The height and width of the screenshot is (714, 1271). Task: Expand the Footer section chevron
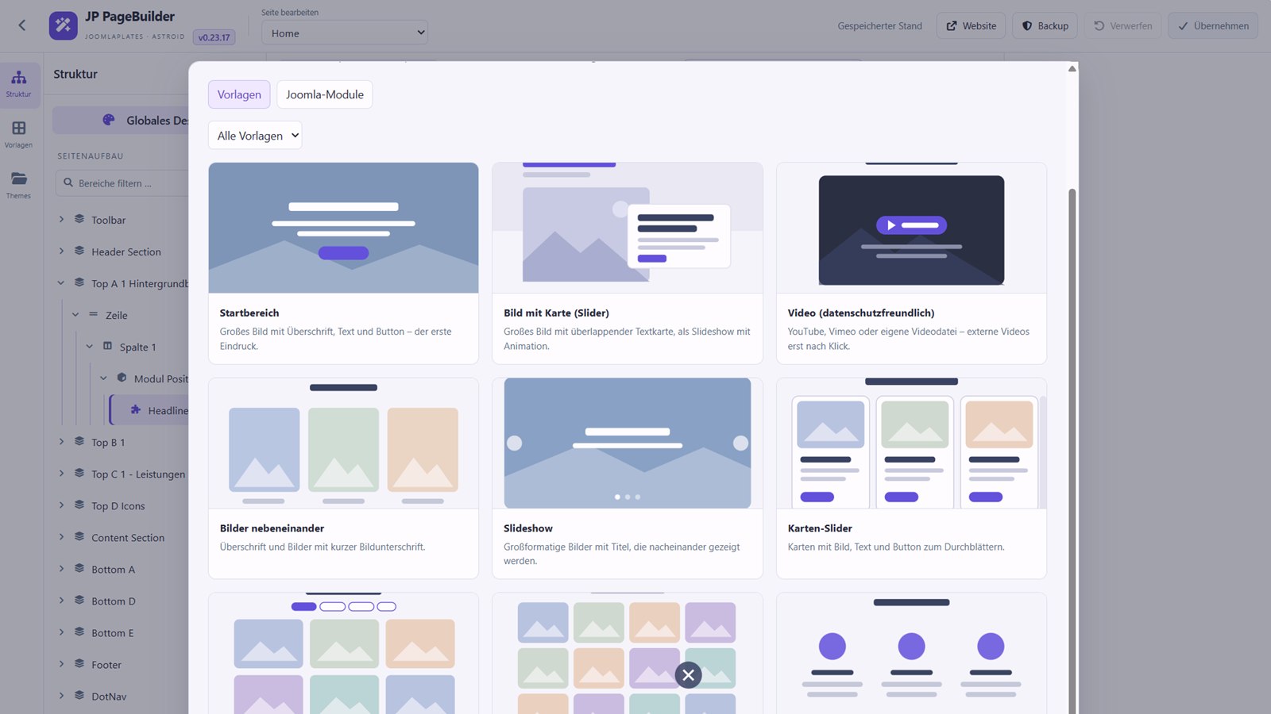click(x=61, y=663)
